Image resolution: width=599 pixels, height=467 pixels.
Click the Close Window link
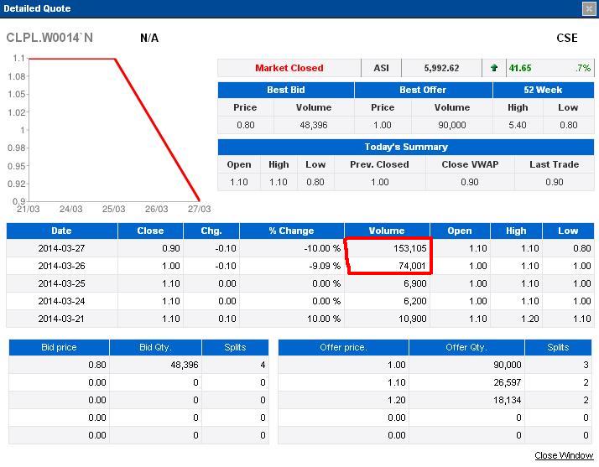tap(564, 455)
